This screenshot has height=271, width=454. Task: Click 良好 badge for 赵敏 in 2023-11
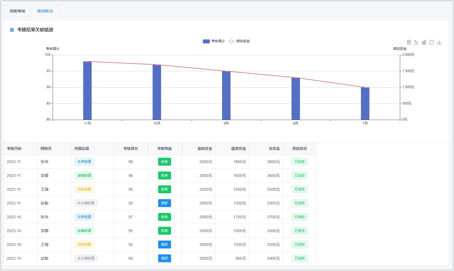[x=164, y=203]
